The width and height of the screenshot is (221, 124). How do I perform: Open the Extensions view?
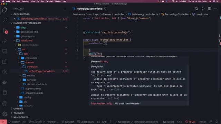click(4, 62)
